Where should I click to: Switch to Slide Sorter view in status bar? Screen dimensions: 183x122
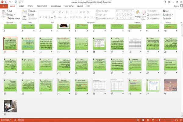tap(143, 120)
